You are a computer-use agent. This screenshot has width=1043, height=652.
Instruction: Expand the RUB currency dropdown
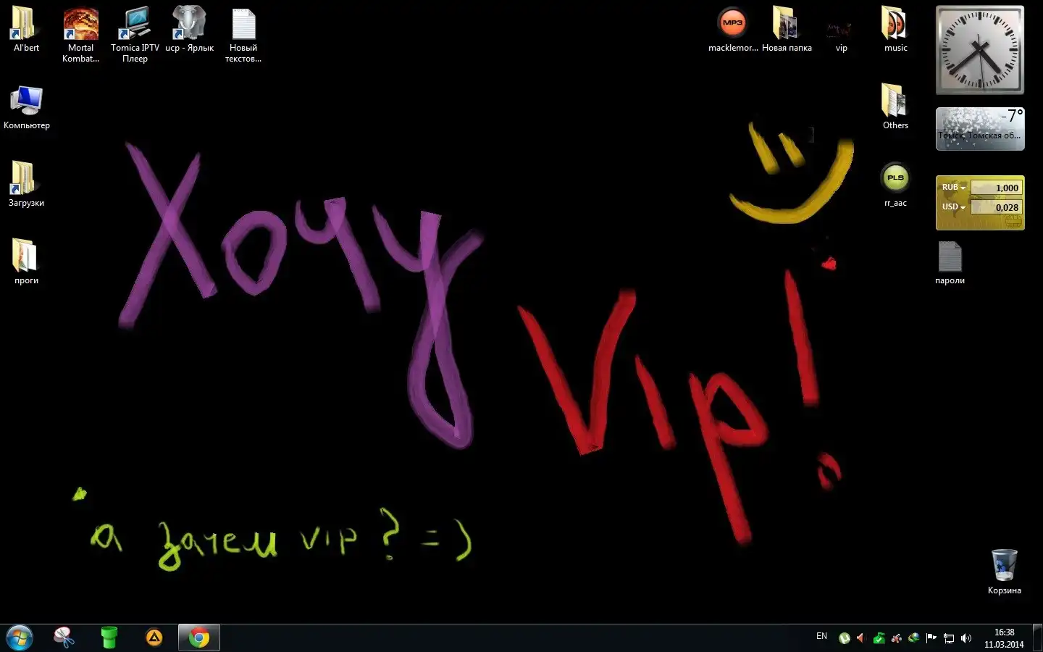point(954,188)
